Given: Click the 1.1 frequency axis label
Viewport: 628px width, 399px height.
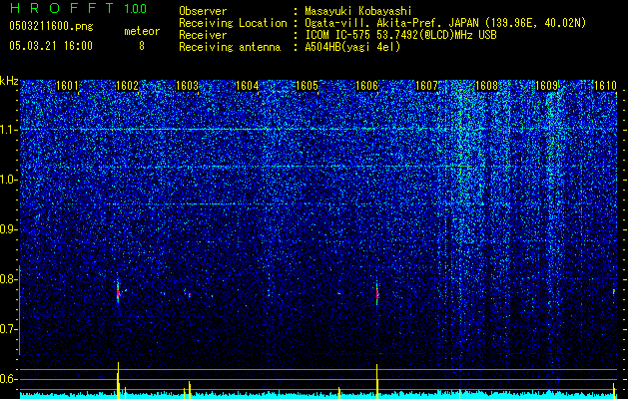Looking at the screenshot, I should 9,130.
